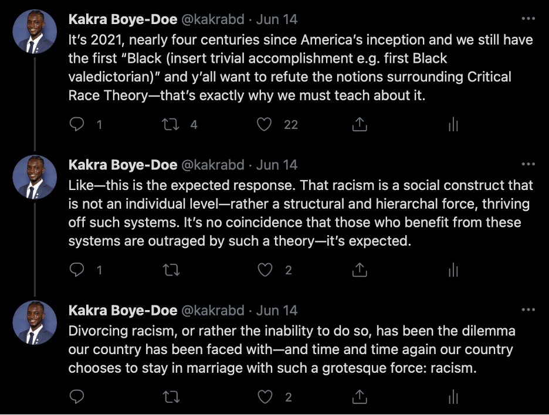Click the profile photo on the first tweet
The image size is (549, 415).
(x=35, y=32)
